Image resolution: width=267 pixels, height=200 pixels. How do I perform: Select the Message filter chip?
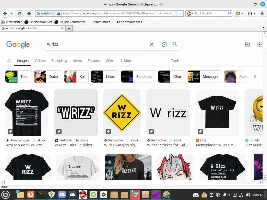pos(204,77)
